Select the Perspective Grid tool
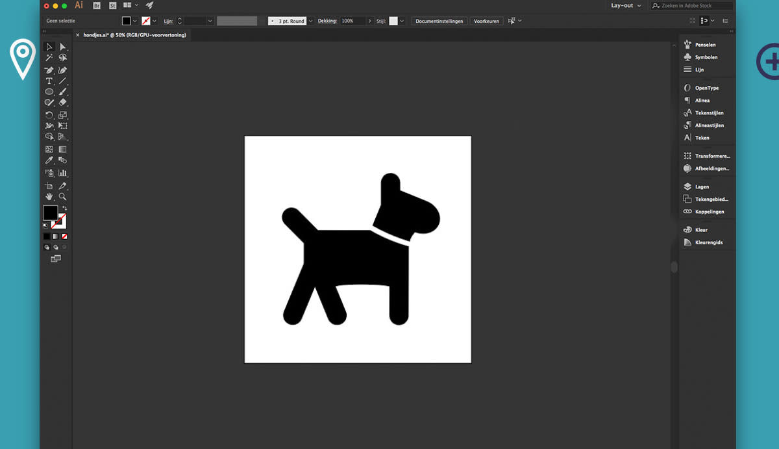This screenshot has height=449, width=779. click(x=63, y=137)
